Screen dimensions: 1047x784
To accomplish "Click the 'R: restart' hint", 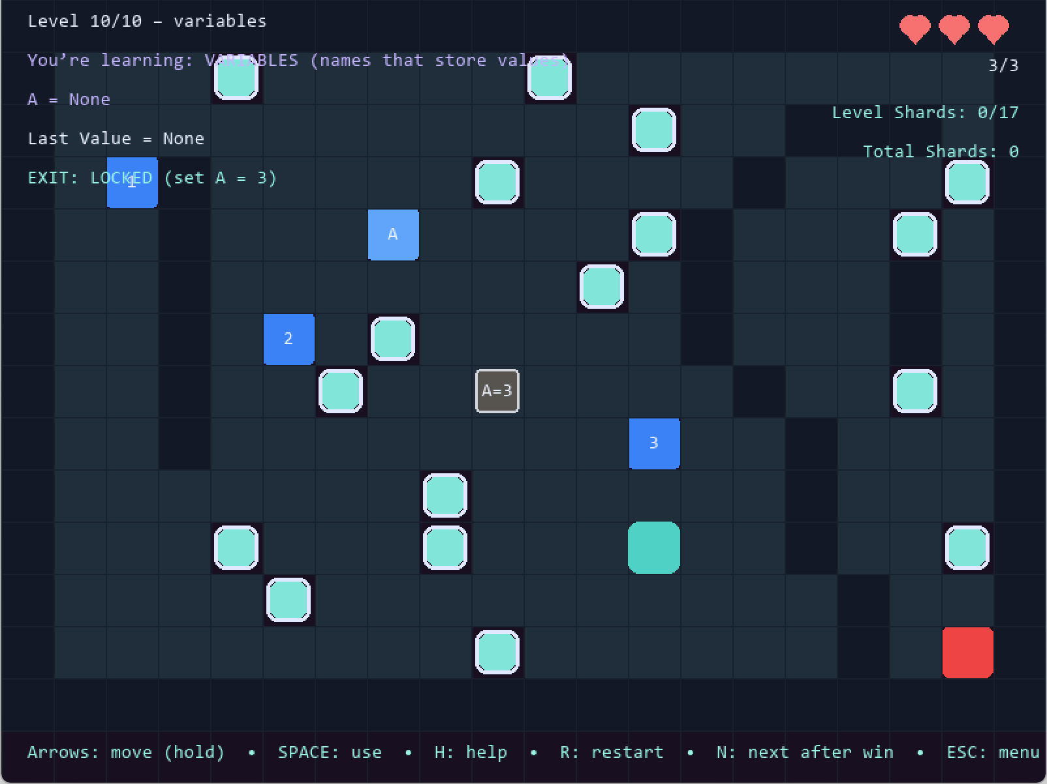I will pyautogui.click(x=612, y=753).
